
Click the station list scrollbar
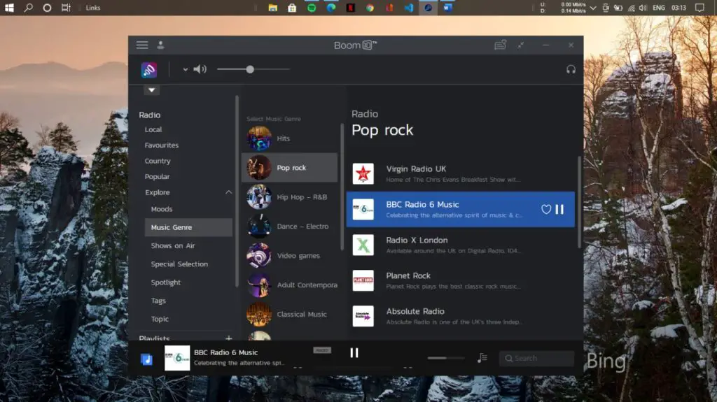(x=579, y=202)
